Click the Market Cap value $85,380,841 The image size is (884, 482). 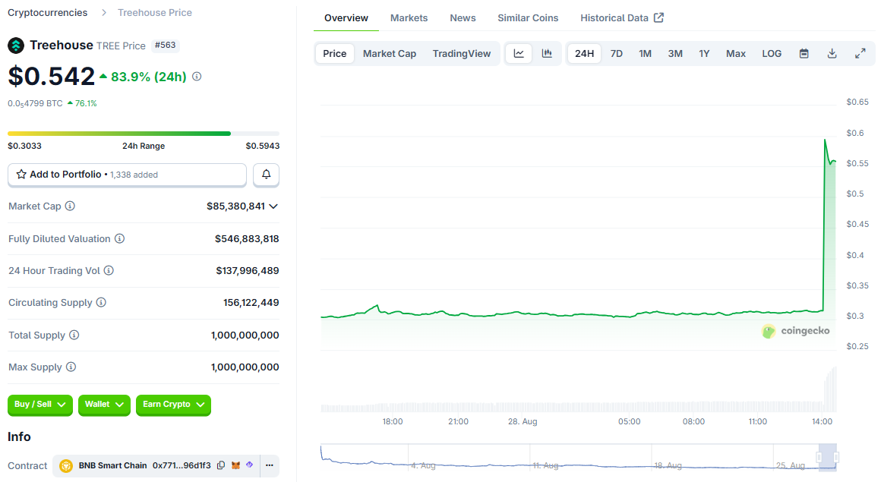[x=235, y=206]
